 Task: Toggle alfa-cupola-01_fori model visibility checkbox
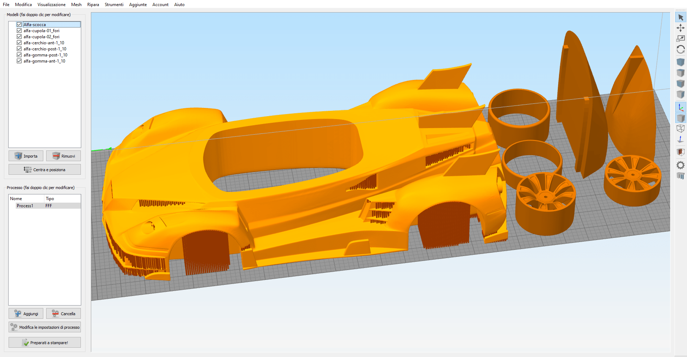click(x=19, y=31)
